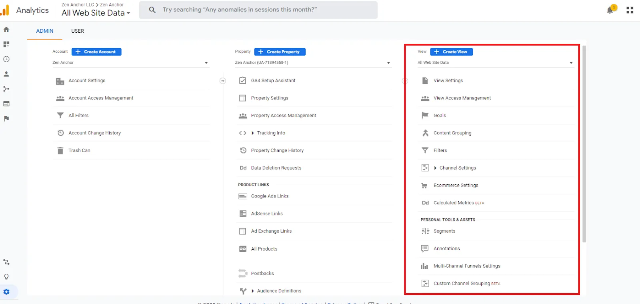Click the search input field
Screen dimensions: 640x304
[x=258, y=10]
